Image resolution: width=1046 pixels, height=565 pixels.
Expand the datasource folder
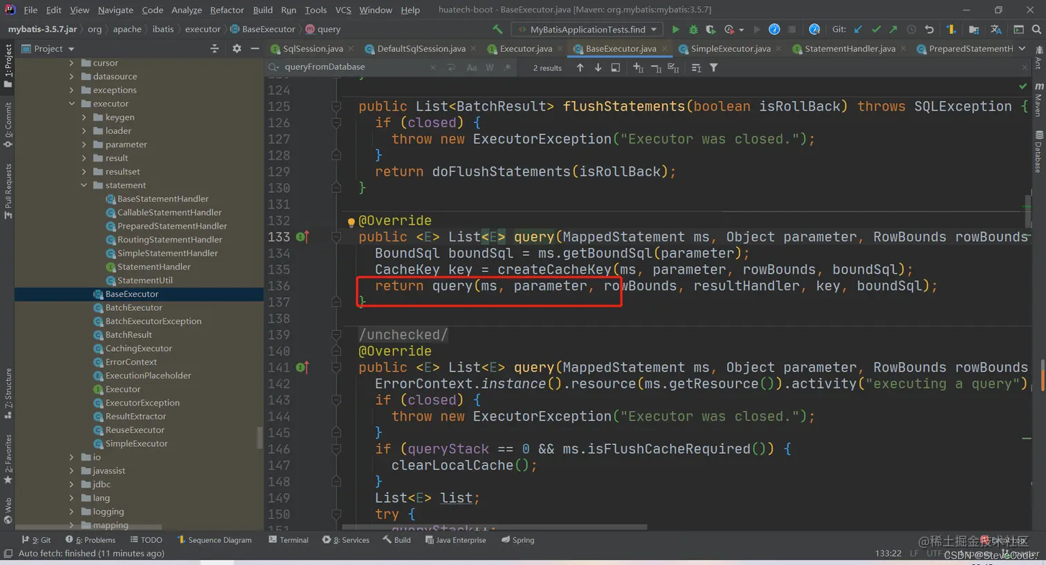pyautogui.click(x=72, y=77)
